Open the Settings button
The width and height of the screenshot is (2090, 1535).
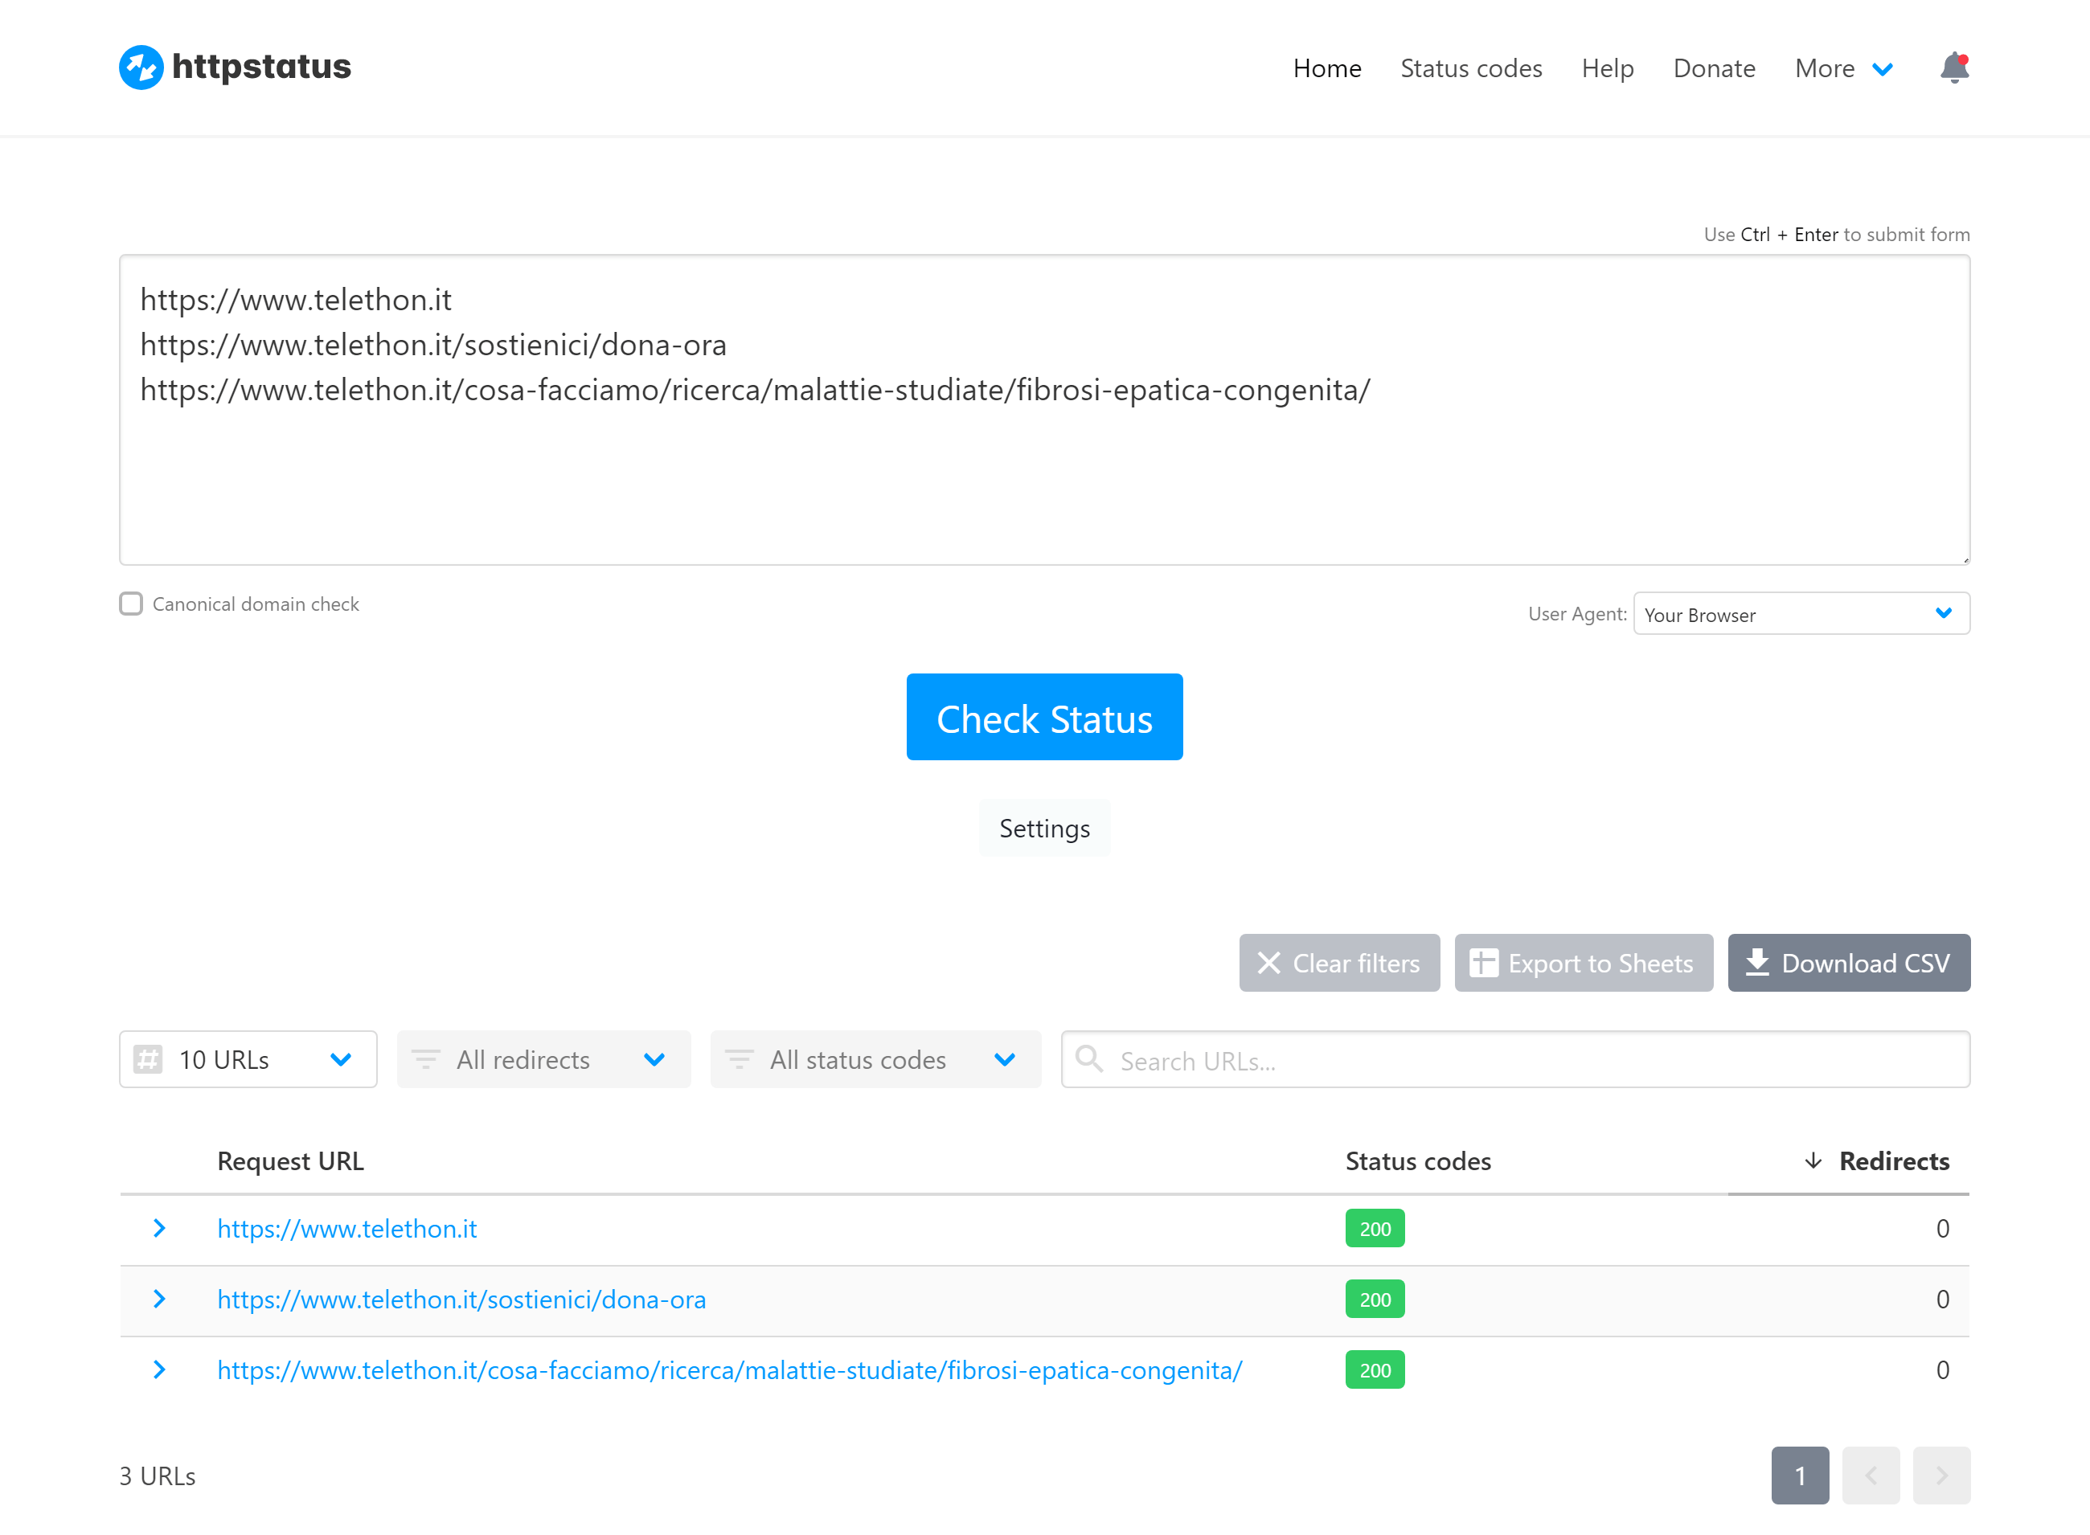(1044, 828)
